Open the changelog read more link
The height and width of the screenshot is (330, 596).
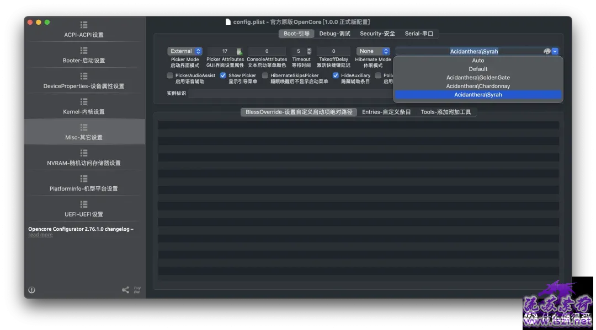tap(40, 235)
